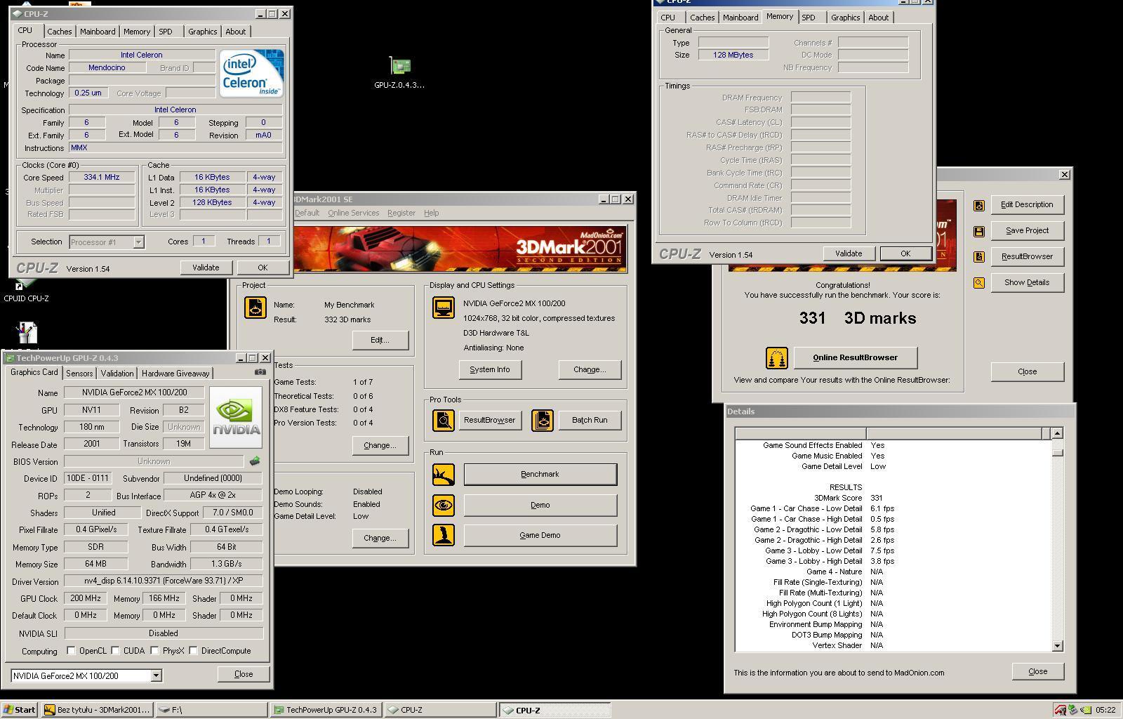The width and height of the screenshot is (1123, 719).
Task: Toggle the OpenCL checkbox in GPU-Z
Action: [x=72, y=651]
